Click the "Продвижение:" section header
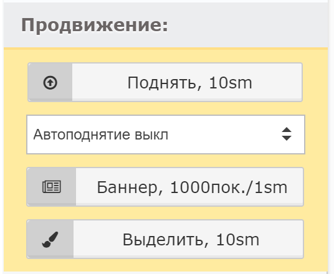This screenshot has height=274, width=334. (x=95, y=25)
